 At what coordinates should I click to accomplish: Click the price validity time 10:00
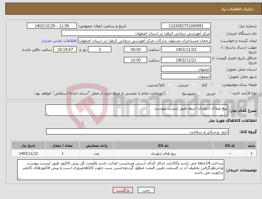[x=135, y=60]
